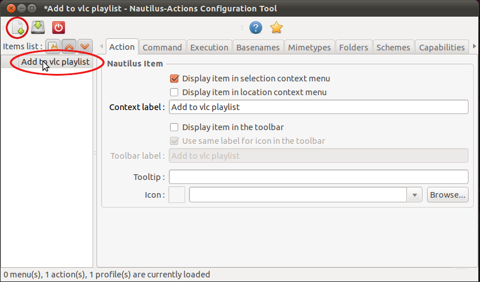Check Display item in the toolbar
The height and width of the screenshot is (282, 480).
coord(175,127)
